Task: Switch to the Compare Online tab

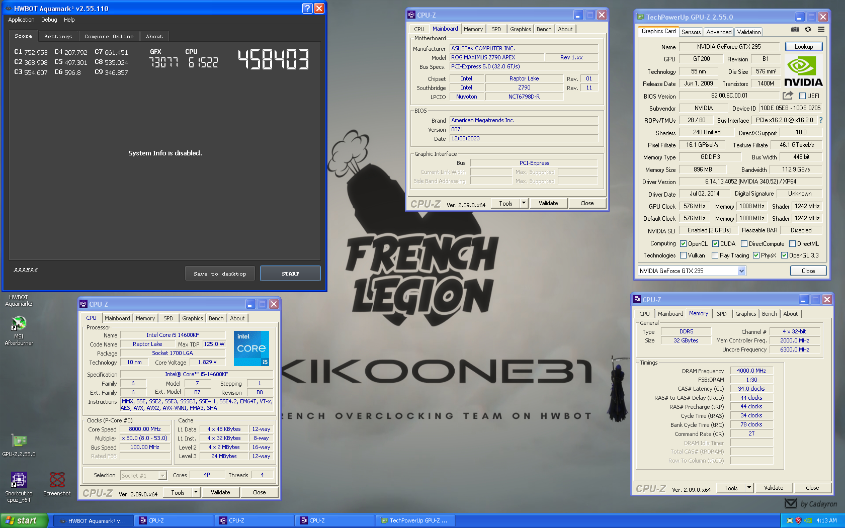Action: (x=109, y=36)
